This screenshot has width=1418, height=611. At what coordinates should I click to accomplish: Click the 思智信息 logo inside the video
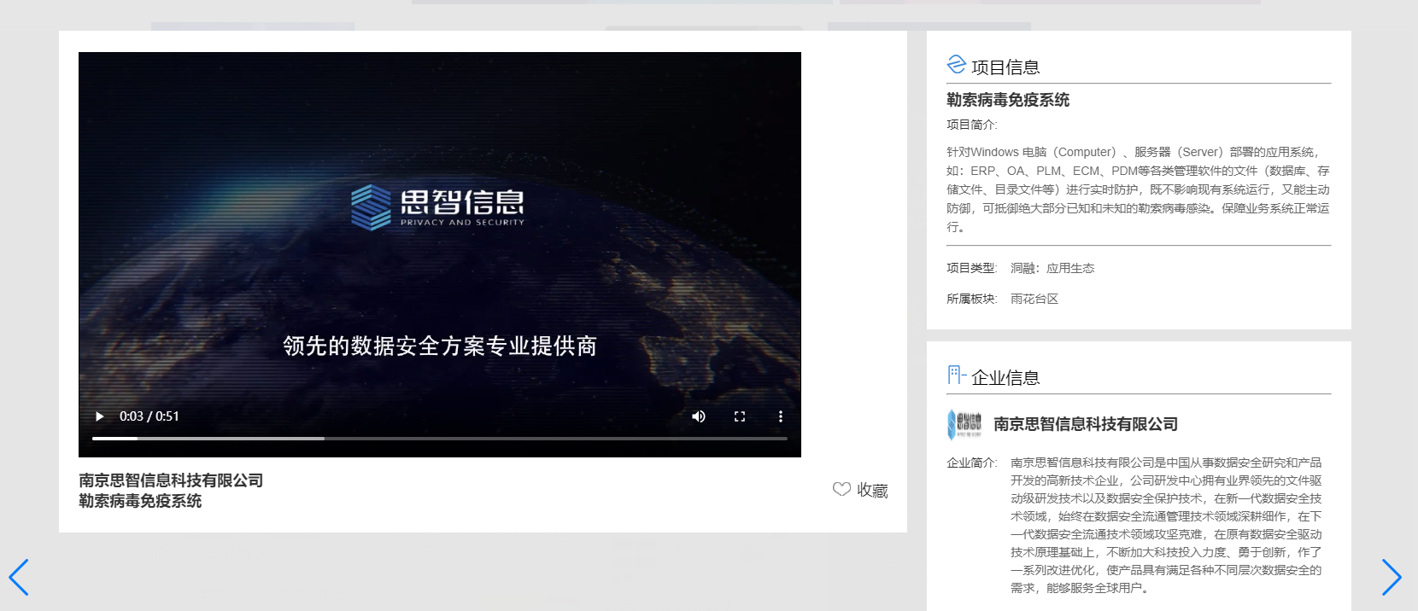point(438,207)
